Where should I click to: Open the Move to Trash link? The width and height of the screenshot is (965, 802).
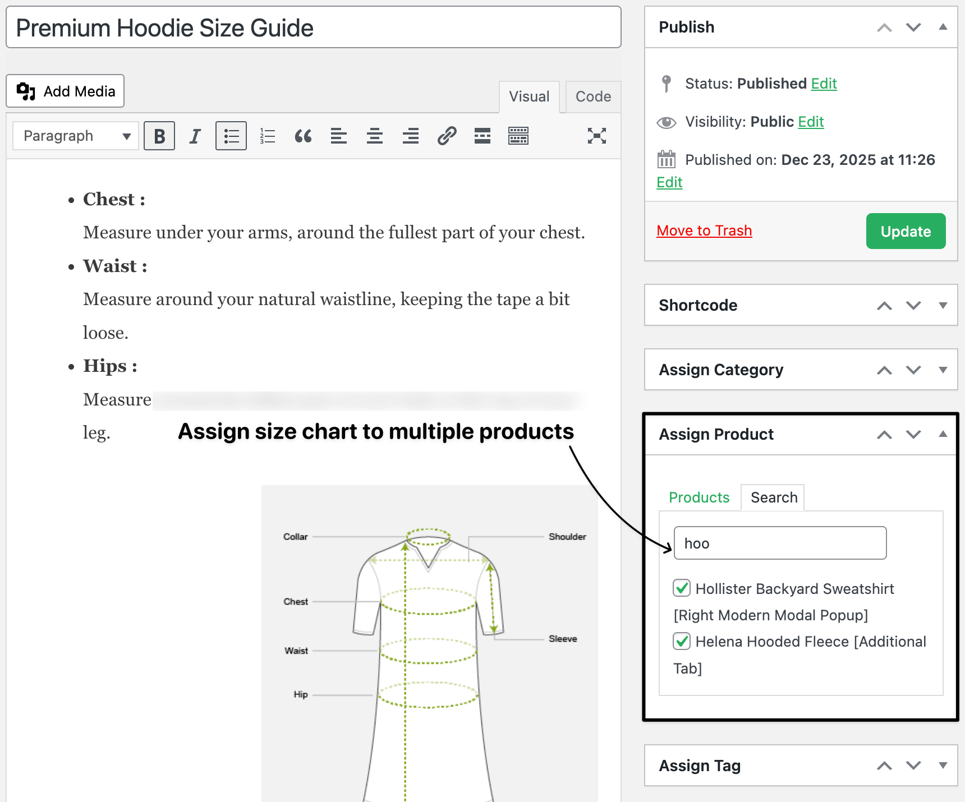(704, 230)
